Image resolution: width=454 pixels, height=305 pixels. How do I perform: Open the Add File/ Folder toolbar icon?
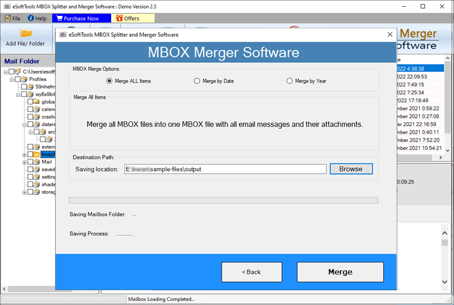(26, 33)
